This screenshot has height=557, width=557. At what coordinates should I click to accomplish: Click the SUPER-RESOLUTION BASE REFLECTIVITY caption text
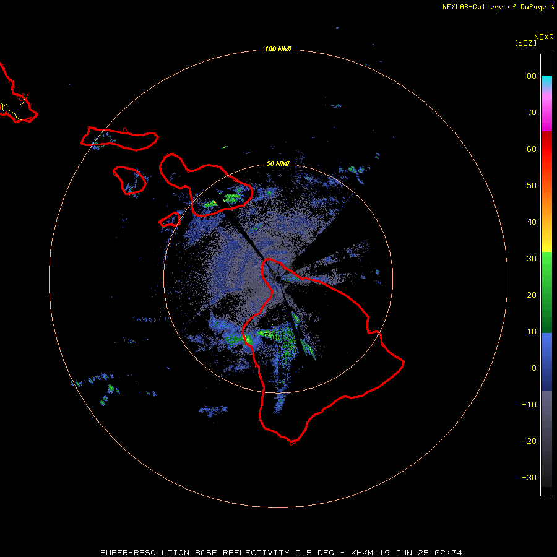coord(195,553)
